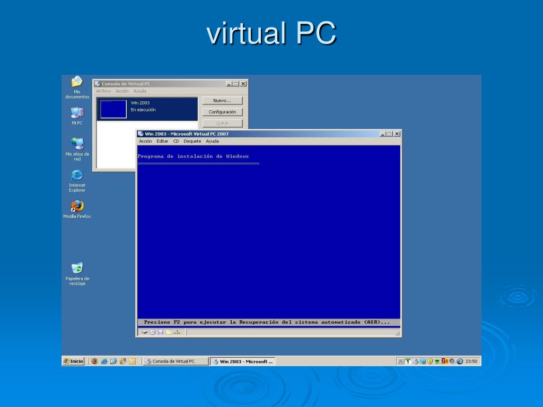The width and height of the screenshot is (543, 407).
Task: Click the fourth quick launch icon with yellow tool
Action: (x=123, y=361)
